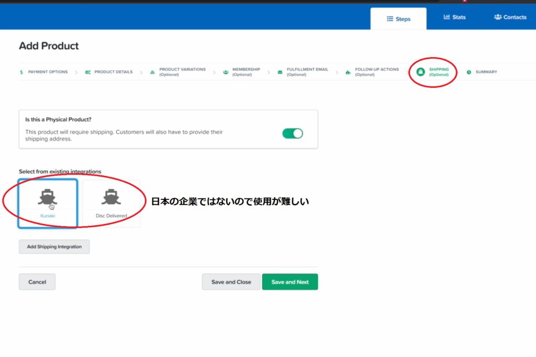Go to Membership step
The height and width of the screenshot is (357, 536).
[242, 72]
